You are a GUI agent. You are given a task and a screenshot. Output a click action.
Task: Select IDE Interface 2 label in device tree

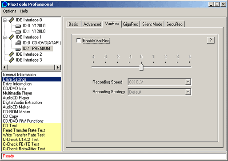point(29,54)
